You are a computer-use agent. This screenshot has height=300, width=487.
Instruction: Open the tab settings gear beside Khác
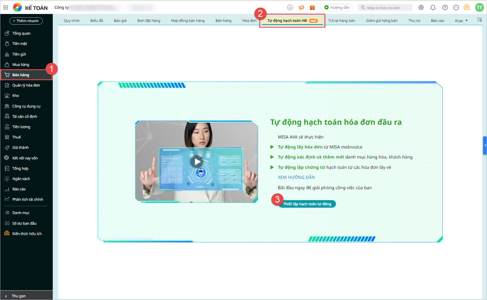479,20
